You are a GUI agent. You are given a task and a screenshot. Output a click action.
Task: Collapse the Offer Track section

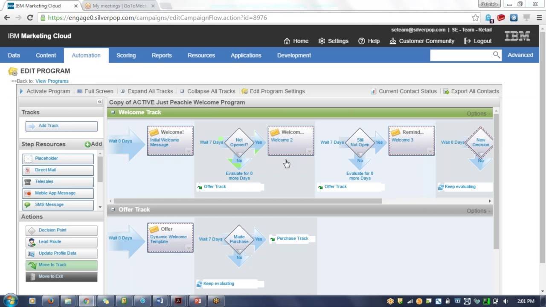click(x=113, y=210)
